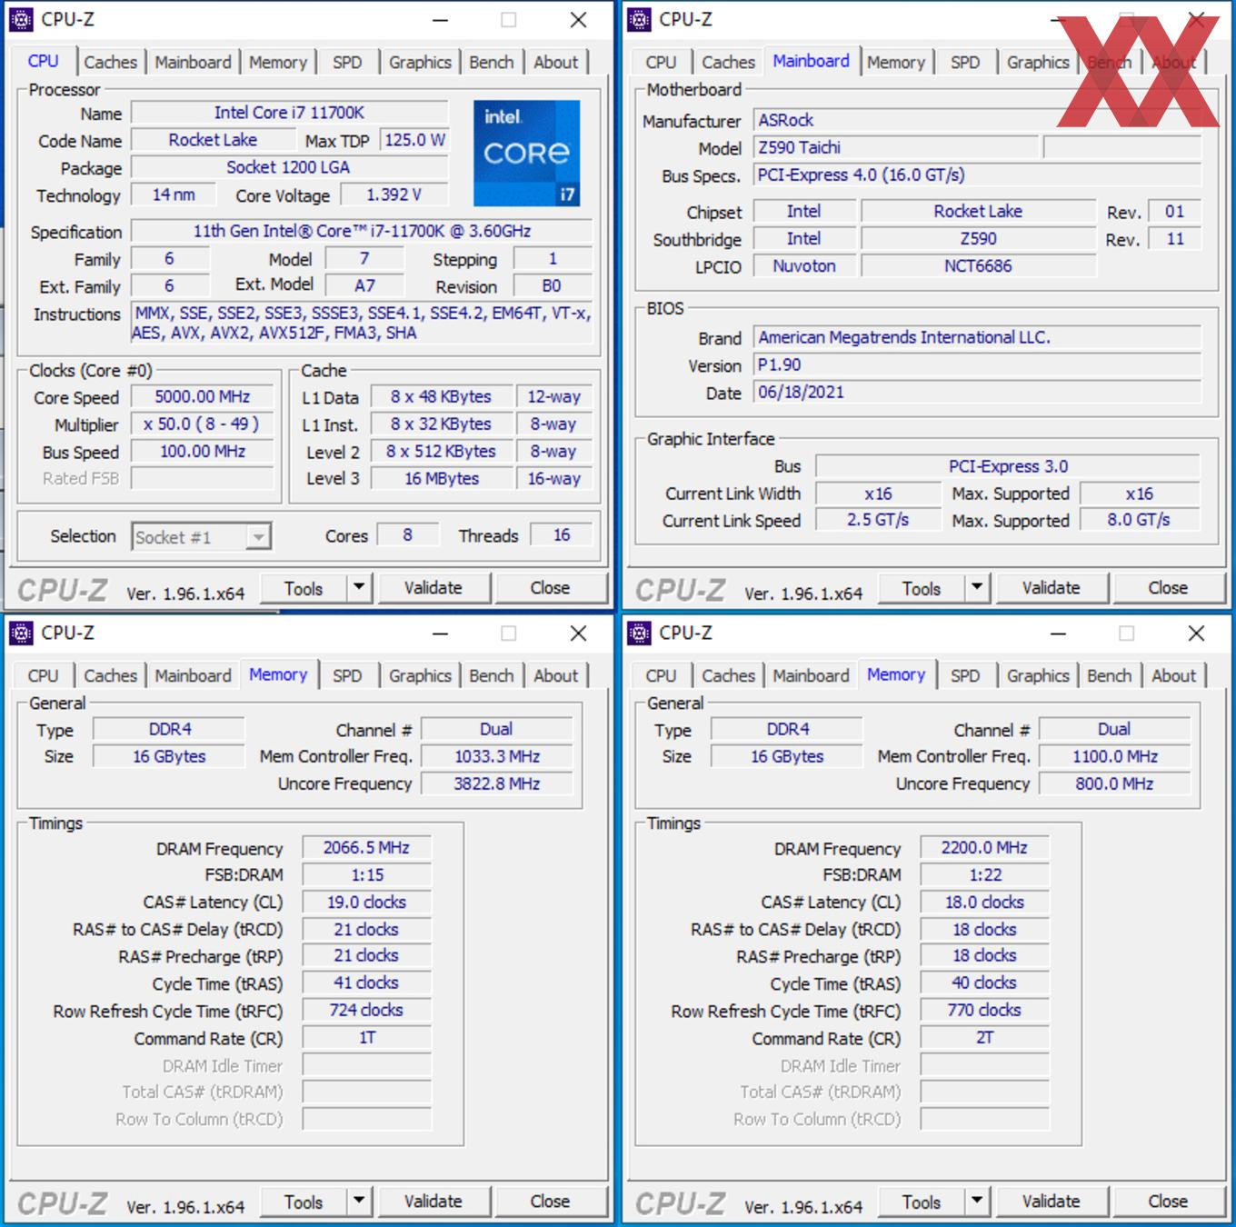
Task: Open About tab in bottom-right Memory window
Action: tap(1174, 675)
